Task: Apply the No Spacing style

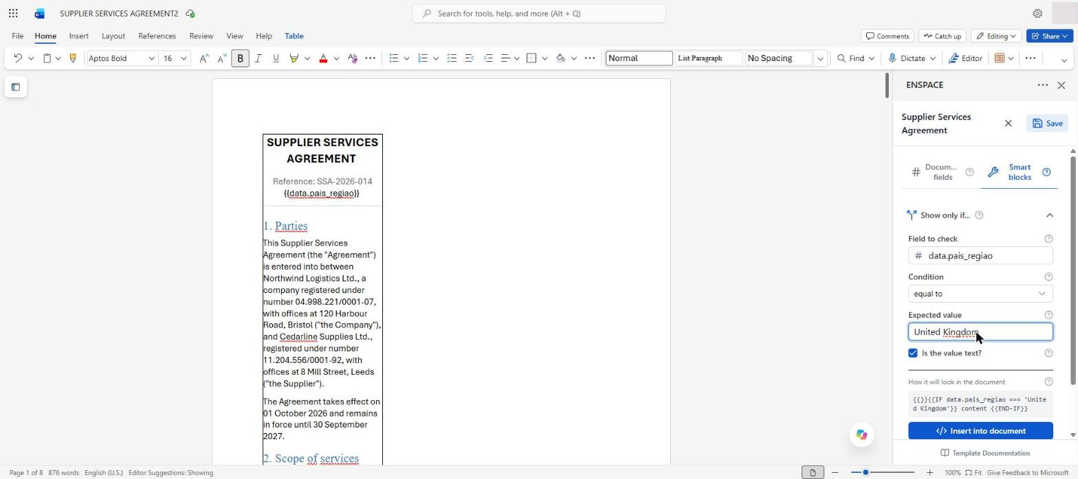Action: pyautogui.click(x=778, y=58)
